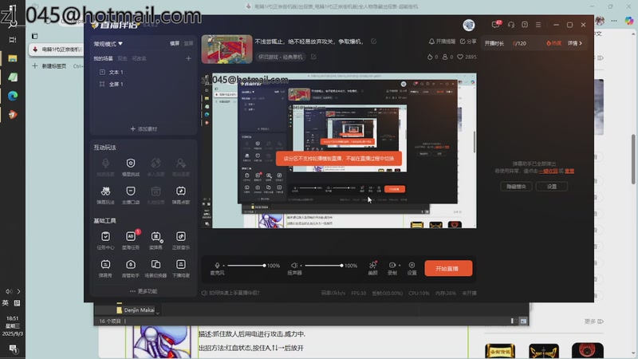Open the hamburger menu in title bar
638x359 pixels.
(x=538, y=25)
